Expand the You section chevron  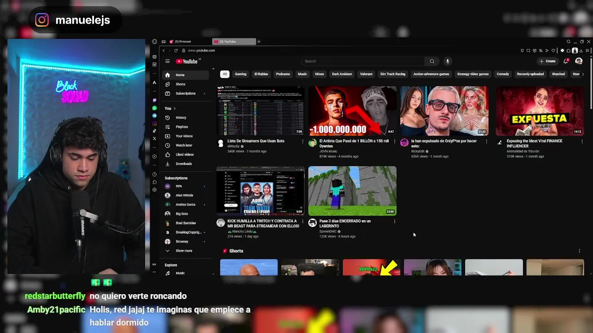pos(174,108)
